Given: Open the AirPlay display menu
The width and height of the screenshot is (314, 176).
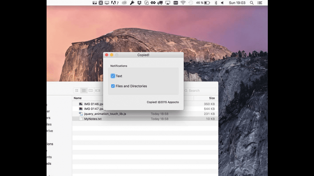Looking at the screenshot, I should (168, 3).
